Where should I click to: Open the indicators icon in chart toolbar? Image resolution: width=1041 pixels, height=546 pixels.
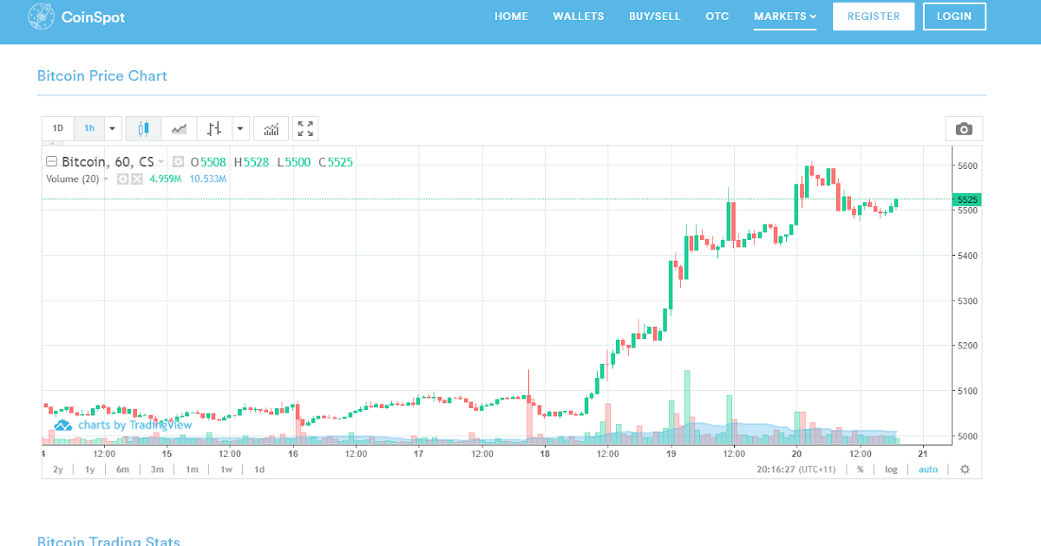click(x=272, y=129)
